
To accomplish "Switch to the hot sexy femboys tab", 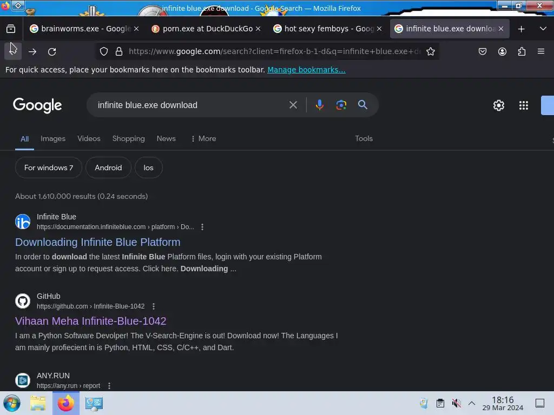I will point(328,29).
